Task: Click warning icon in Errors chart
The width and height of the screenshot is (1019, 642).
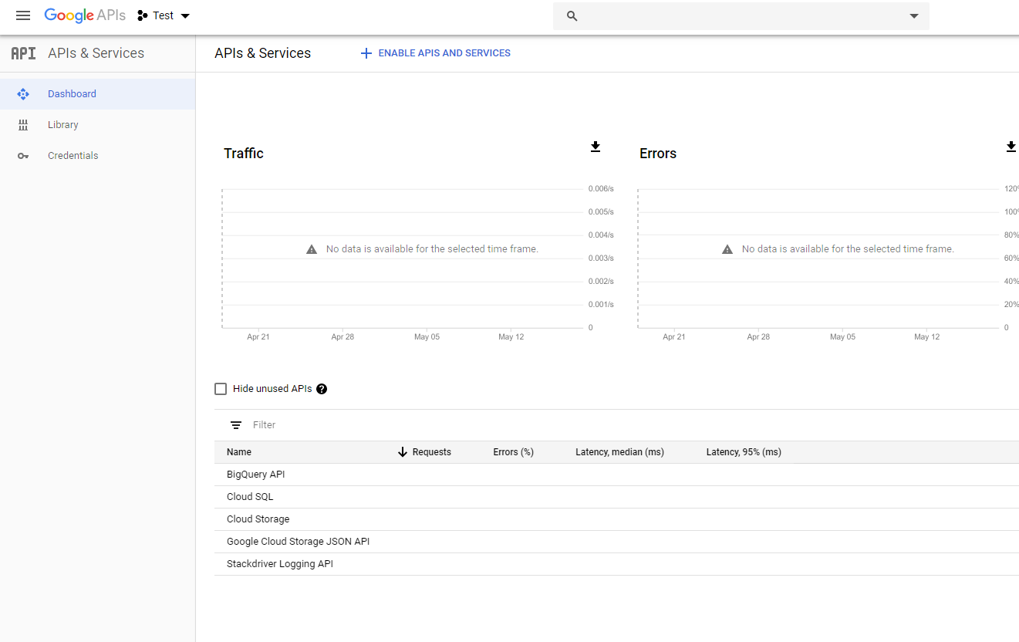Action: point(727,249)
